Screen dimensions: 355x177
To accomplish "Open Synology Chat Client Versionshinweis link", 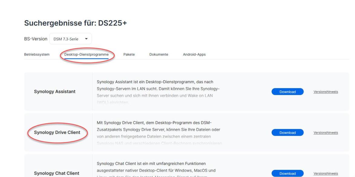I will pyautogui.click(x=326, y=173).
